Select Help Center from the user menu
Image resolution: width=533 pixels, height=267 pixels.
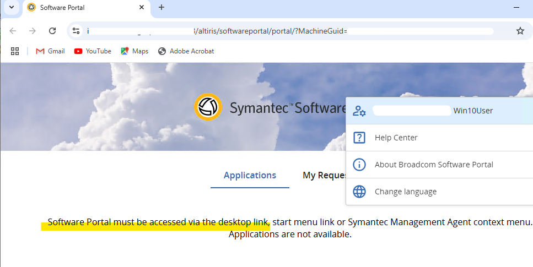pos(396,138)
